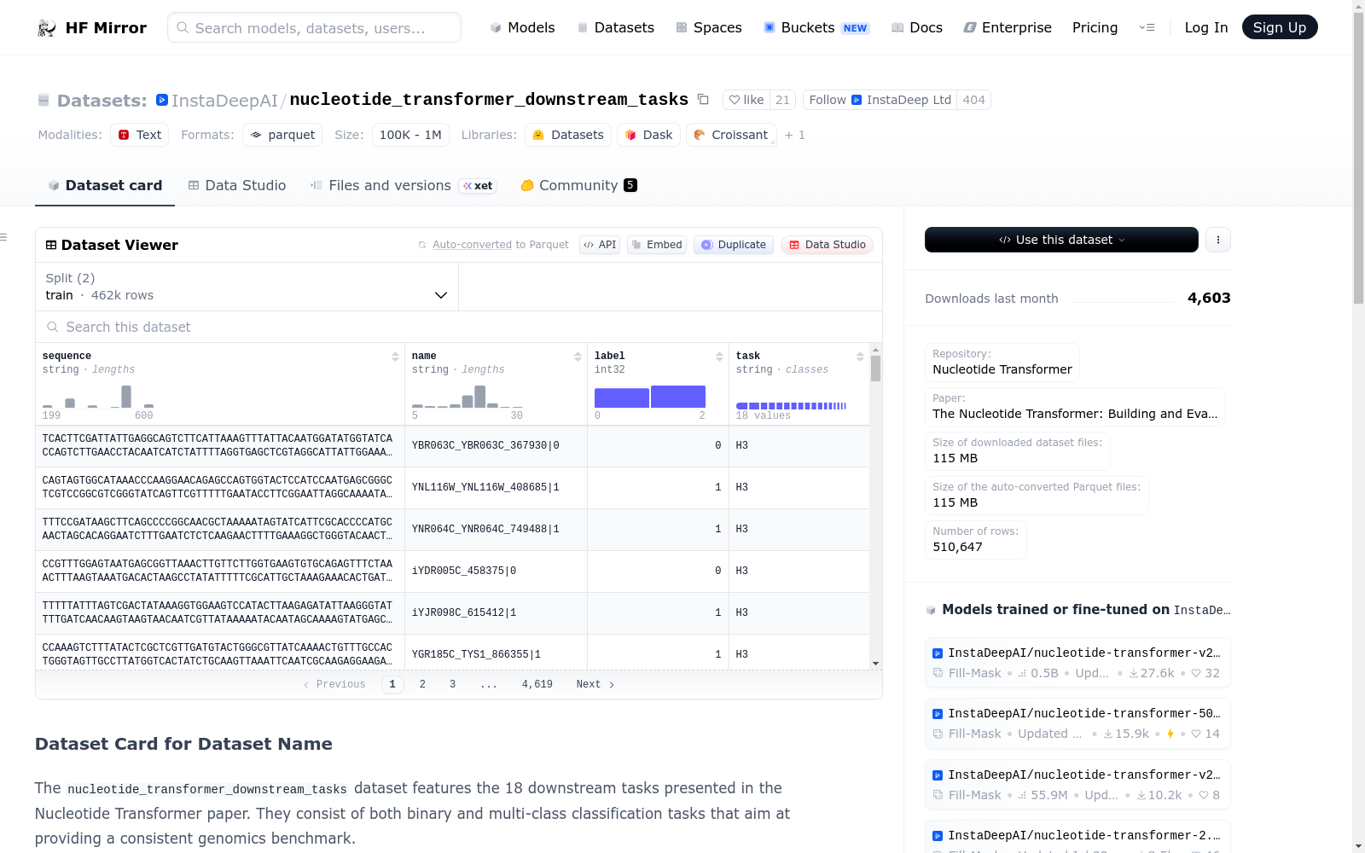
Task: Go to page 2 of the dataset
Action: [x=422, y=684]
